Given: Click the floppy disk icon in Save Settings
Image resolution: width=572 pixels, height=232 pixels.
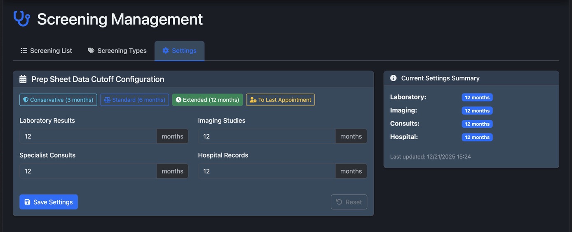Looking at the screenshot, I should click(27, 202).
